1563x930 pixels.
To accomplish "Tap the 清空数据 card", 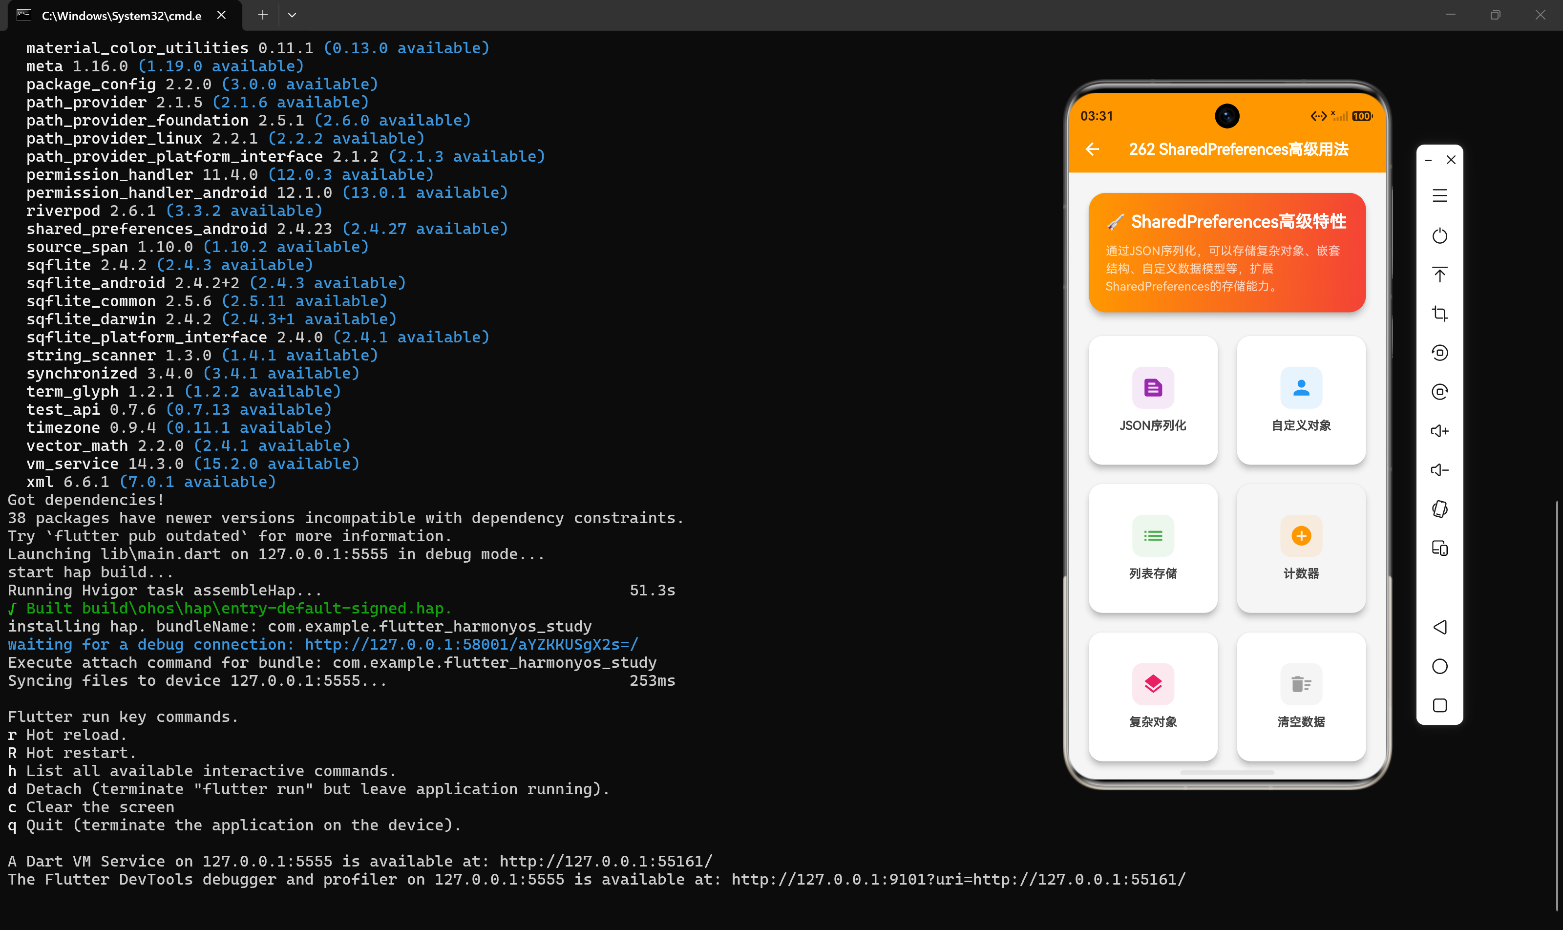I will pyautogui.click(x=1301, y=696).
